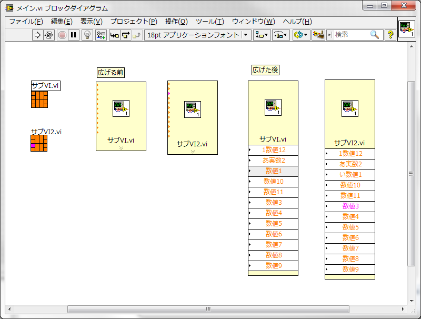
Task: Toggle Retain Wire Values button
Action: click(101, 35)
